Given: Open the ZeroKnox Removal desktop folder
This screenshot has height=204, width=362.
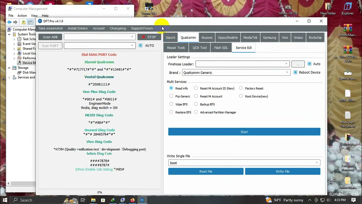Looking at the screenshot, I should coord(348,163).
